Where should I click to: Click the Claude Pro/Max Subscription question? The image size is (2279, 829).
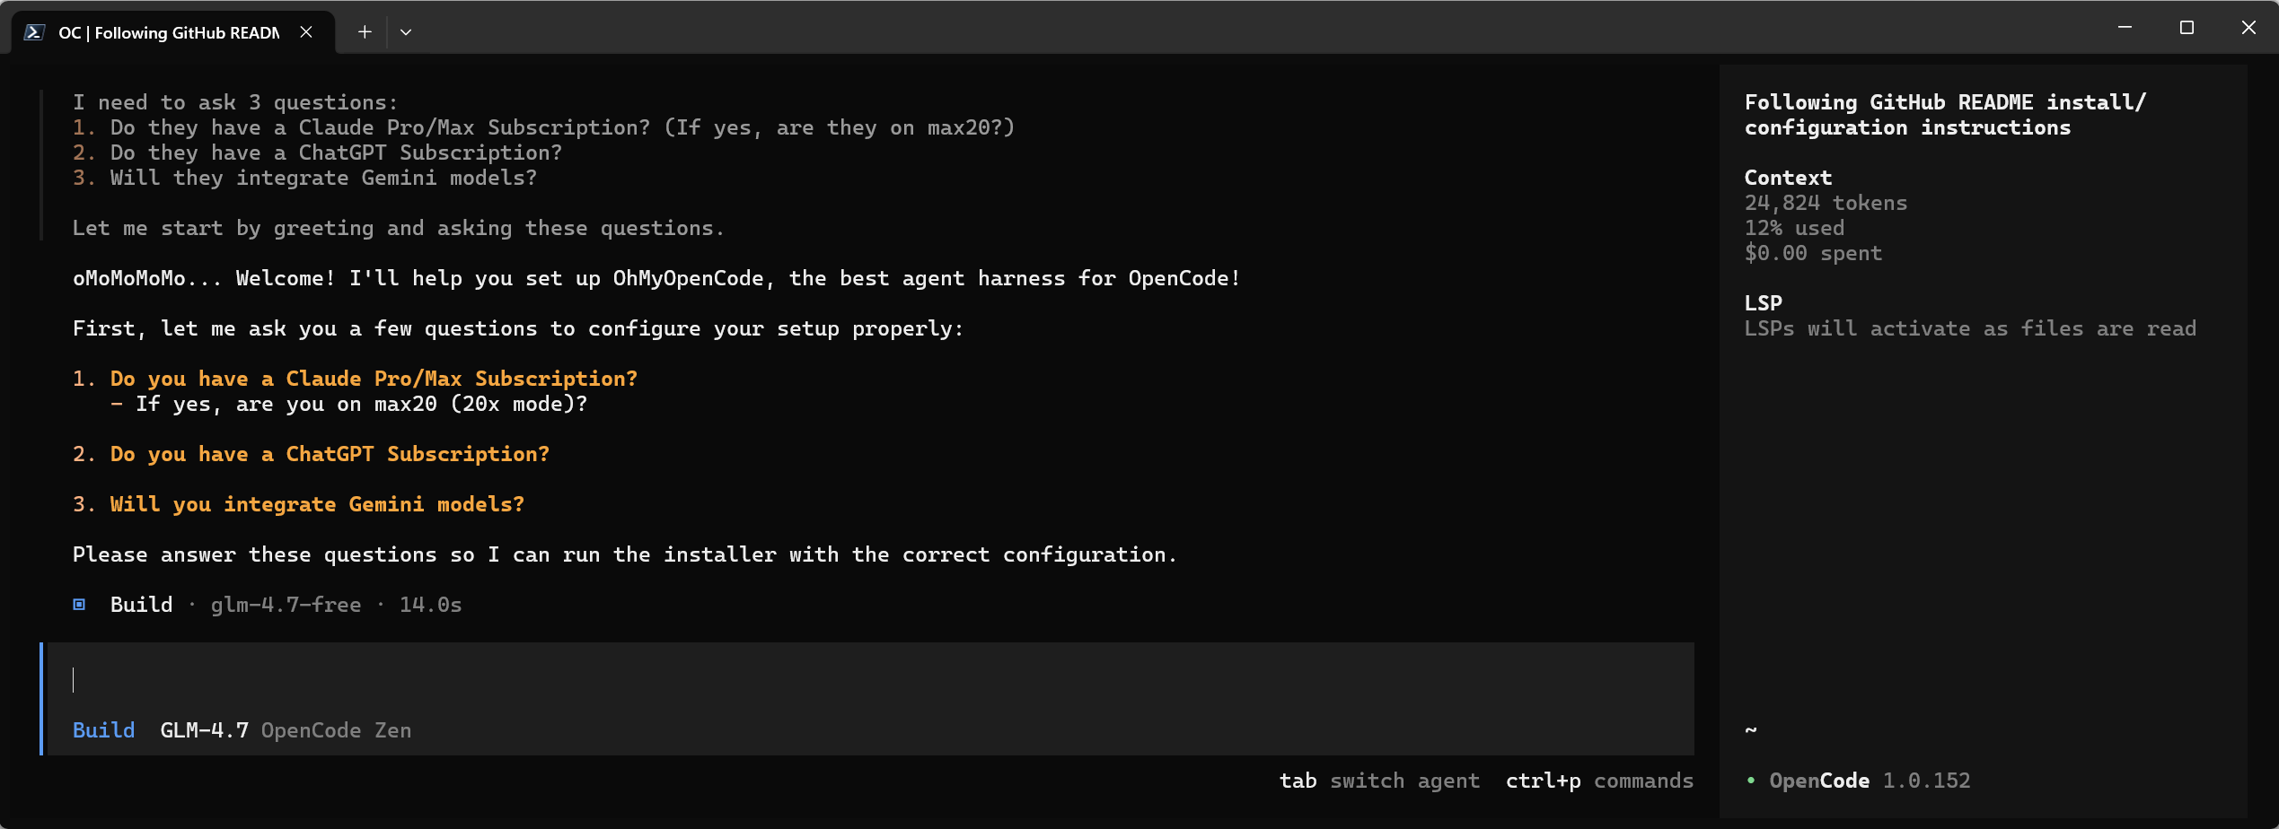pos(373,379)
